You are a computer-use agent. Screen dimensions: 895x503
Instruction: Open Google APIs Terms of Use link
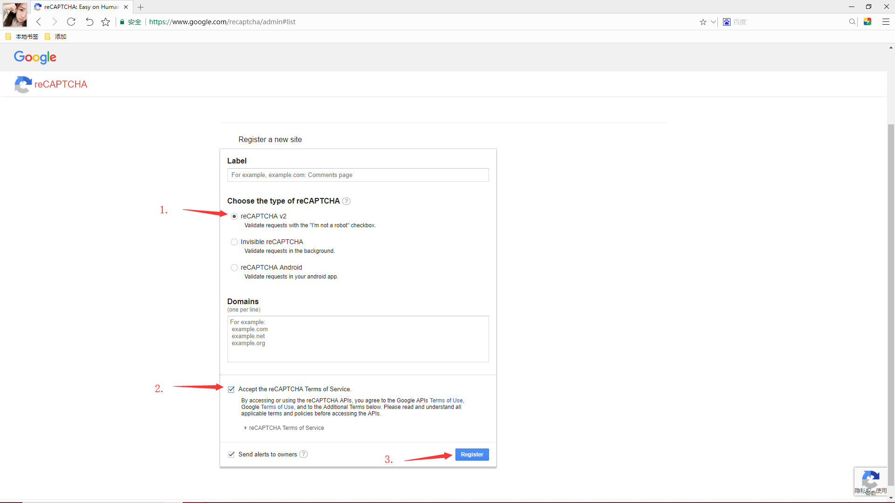coord(447,401)
